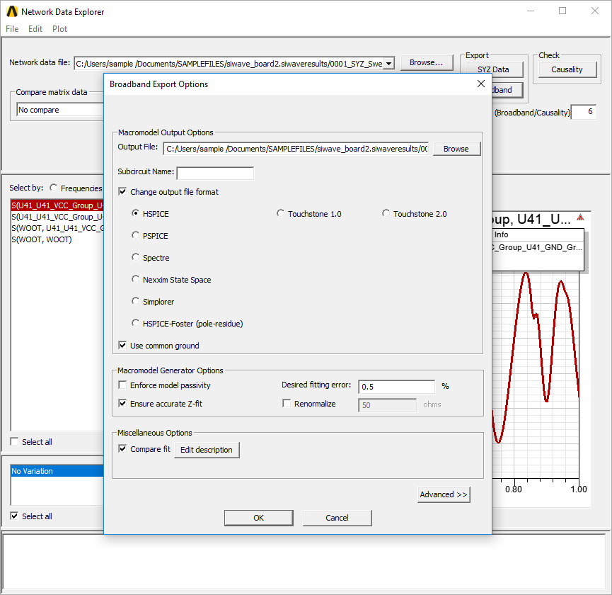The image size is (612, 595).
Task: Choose the Spectre output format
Action: 136,258
